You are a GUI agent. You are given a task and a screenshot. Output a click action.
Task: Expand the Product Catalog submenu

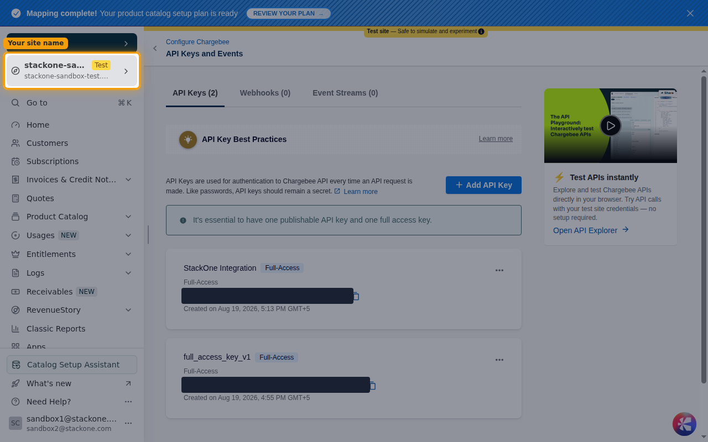128,217
